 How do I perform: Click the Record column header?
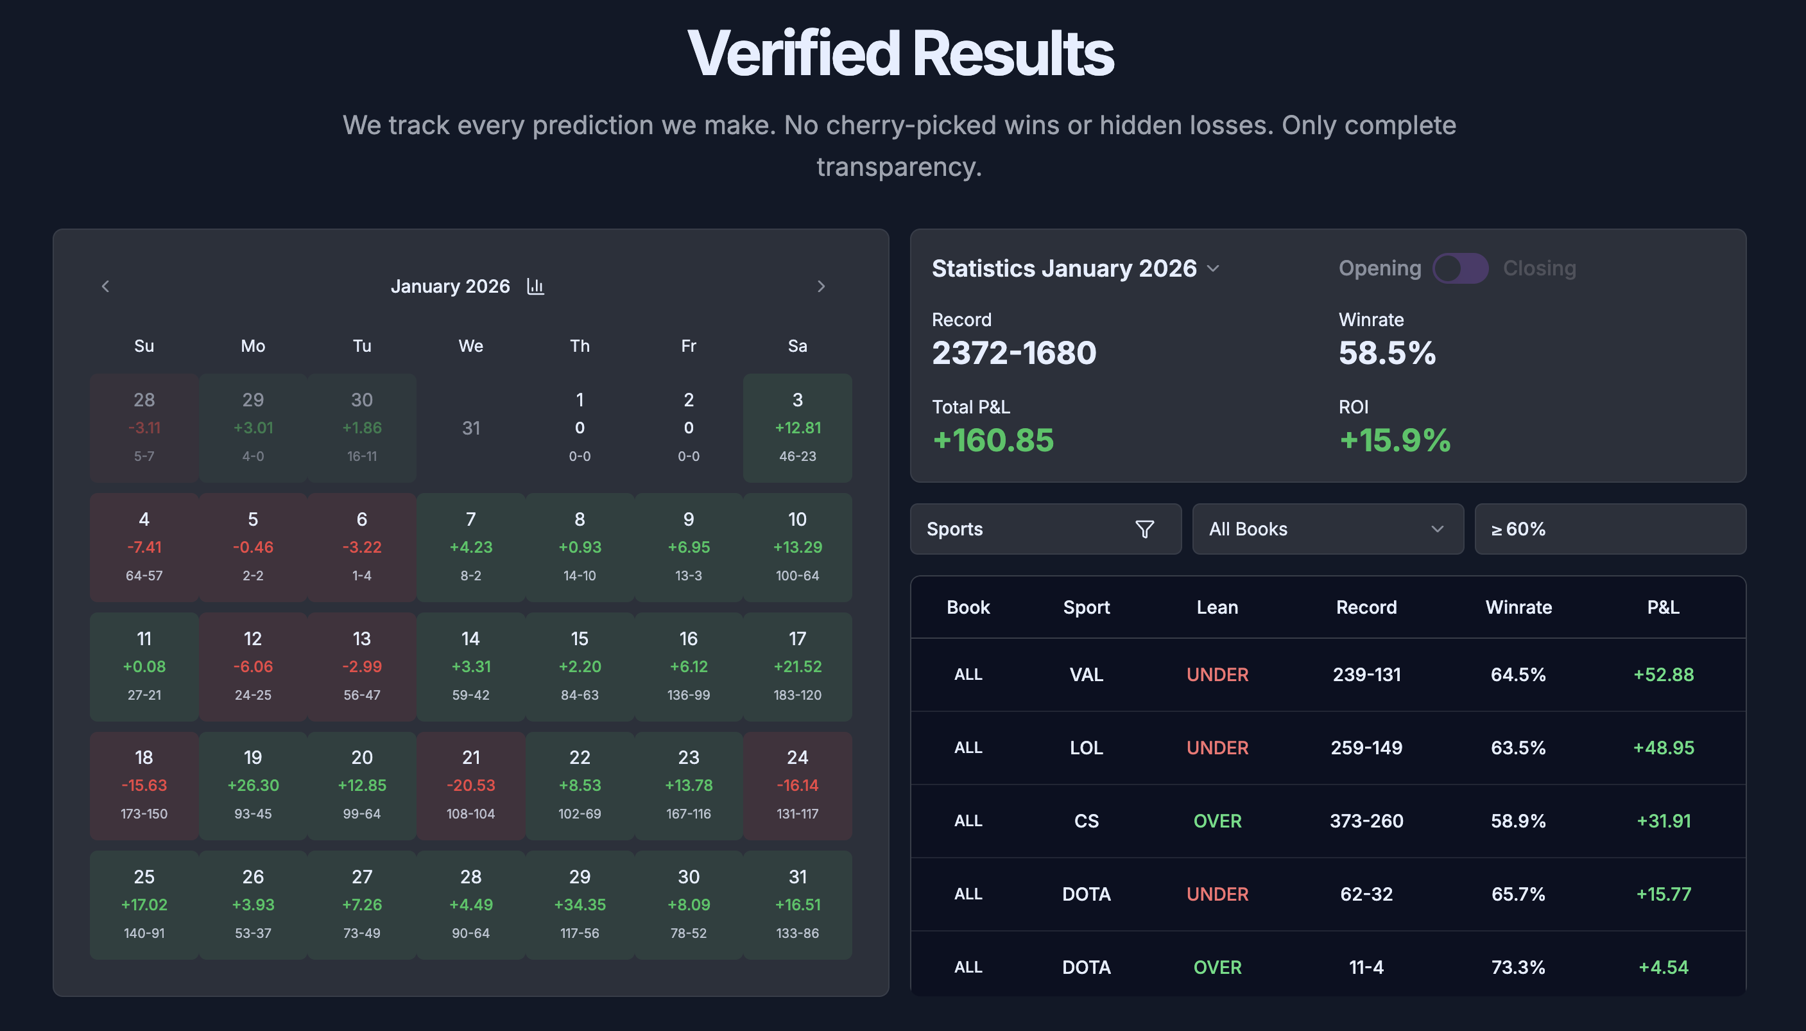[x=1366, y=607]
